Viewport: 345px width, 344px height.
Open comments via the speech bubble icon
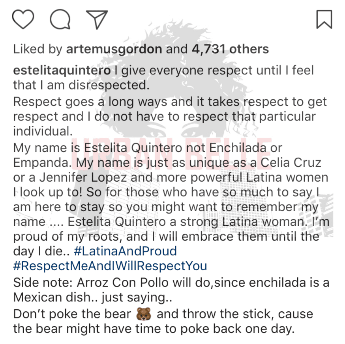[60, 19]
